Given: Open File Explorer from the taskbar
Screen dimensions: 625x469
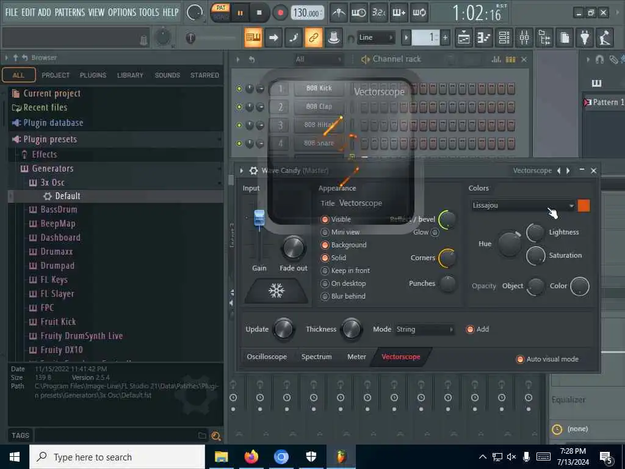Looking at the screenshot, I should coord(221,457).
